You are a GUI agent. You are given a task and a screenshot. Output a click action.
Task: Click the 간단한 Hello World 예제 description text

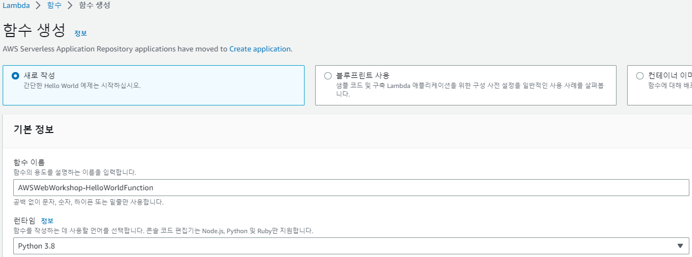(82, 85)
